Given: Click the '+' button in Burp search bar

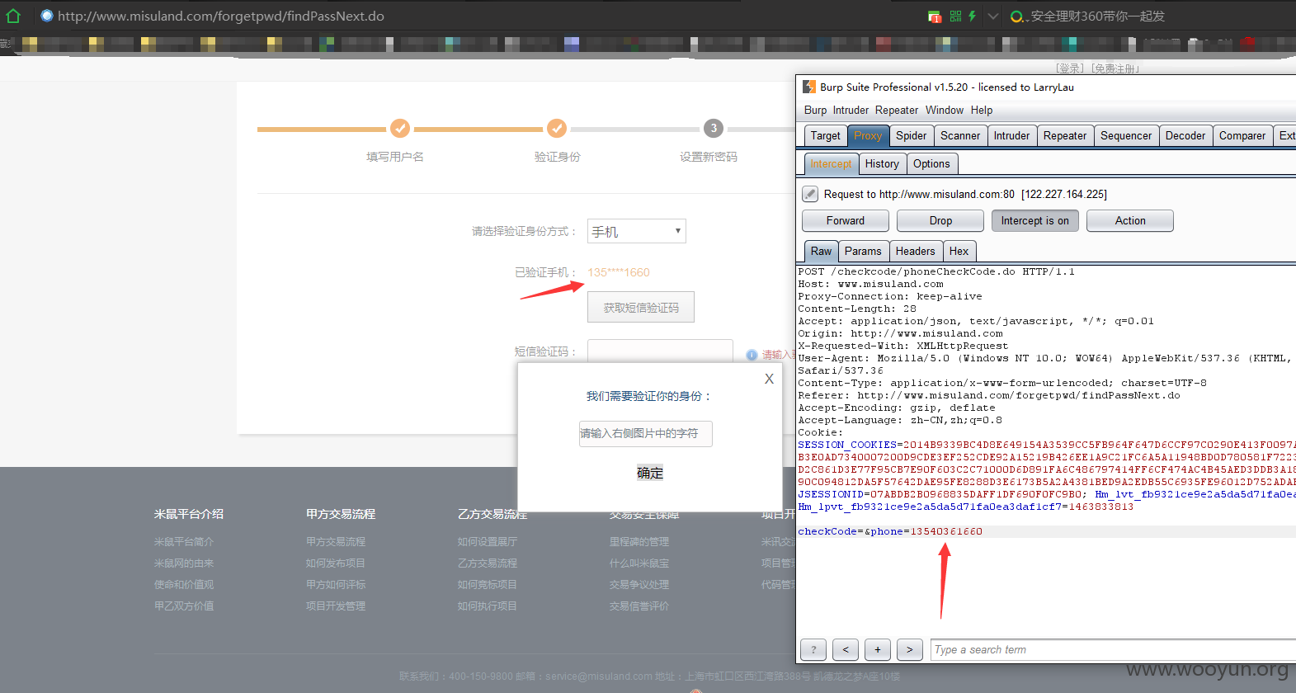Looking at the screenshot, I should pyautogui.click(x=878, y=650).
